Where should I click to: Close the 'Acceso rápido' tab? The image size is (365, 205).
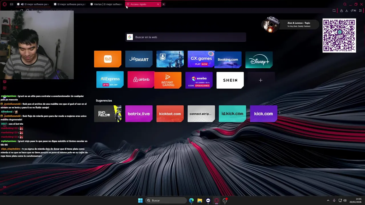coord(158,4)
